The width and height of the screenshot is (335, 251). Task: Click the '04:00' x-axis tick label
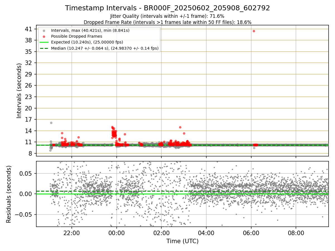point(206,233)
